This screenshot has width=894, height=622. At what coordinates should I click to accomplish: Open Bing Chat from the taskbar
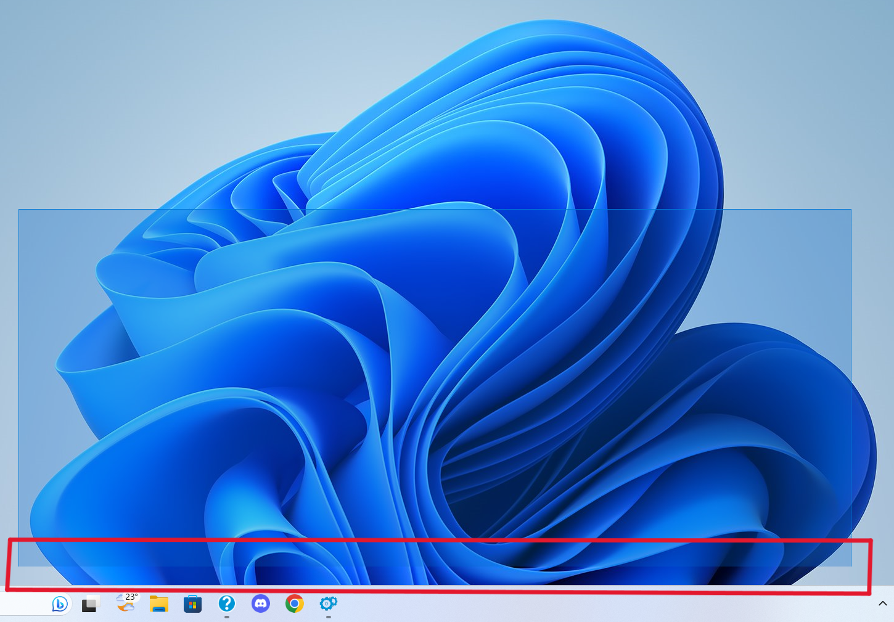click(60, 604)
